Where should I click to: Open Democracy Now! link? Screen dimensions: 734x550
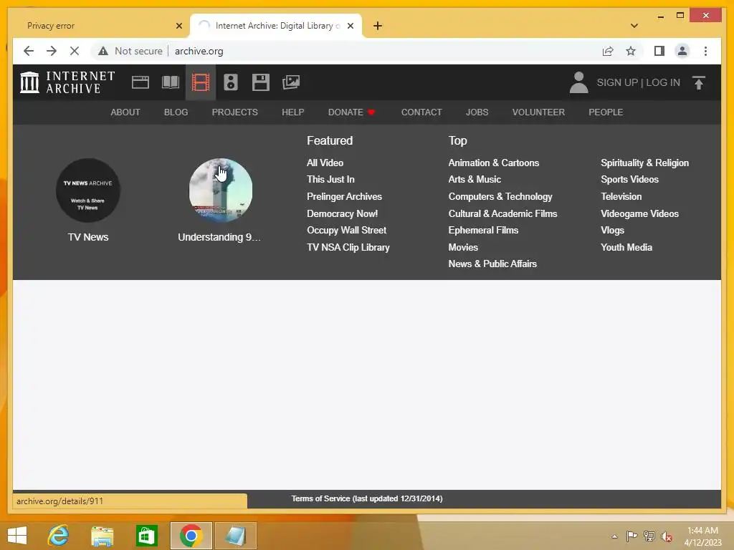(x=342, y=213)
